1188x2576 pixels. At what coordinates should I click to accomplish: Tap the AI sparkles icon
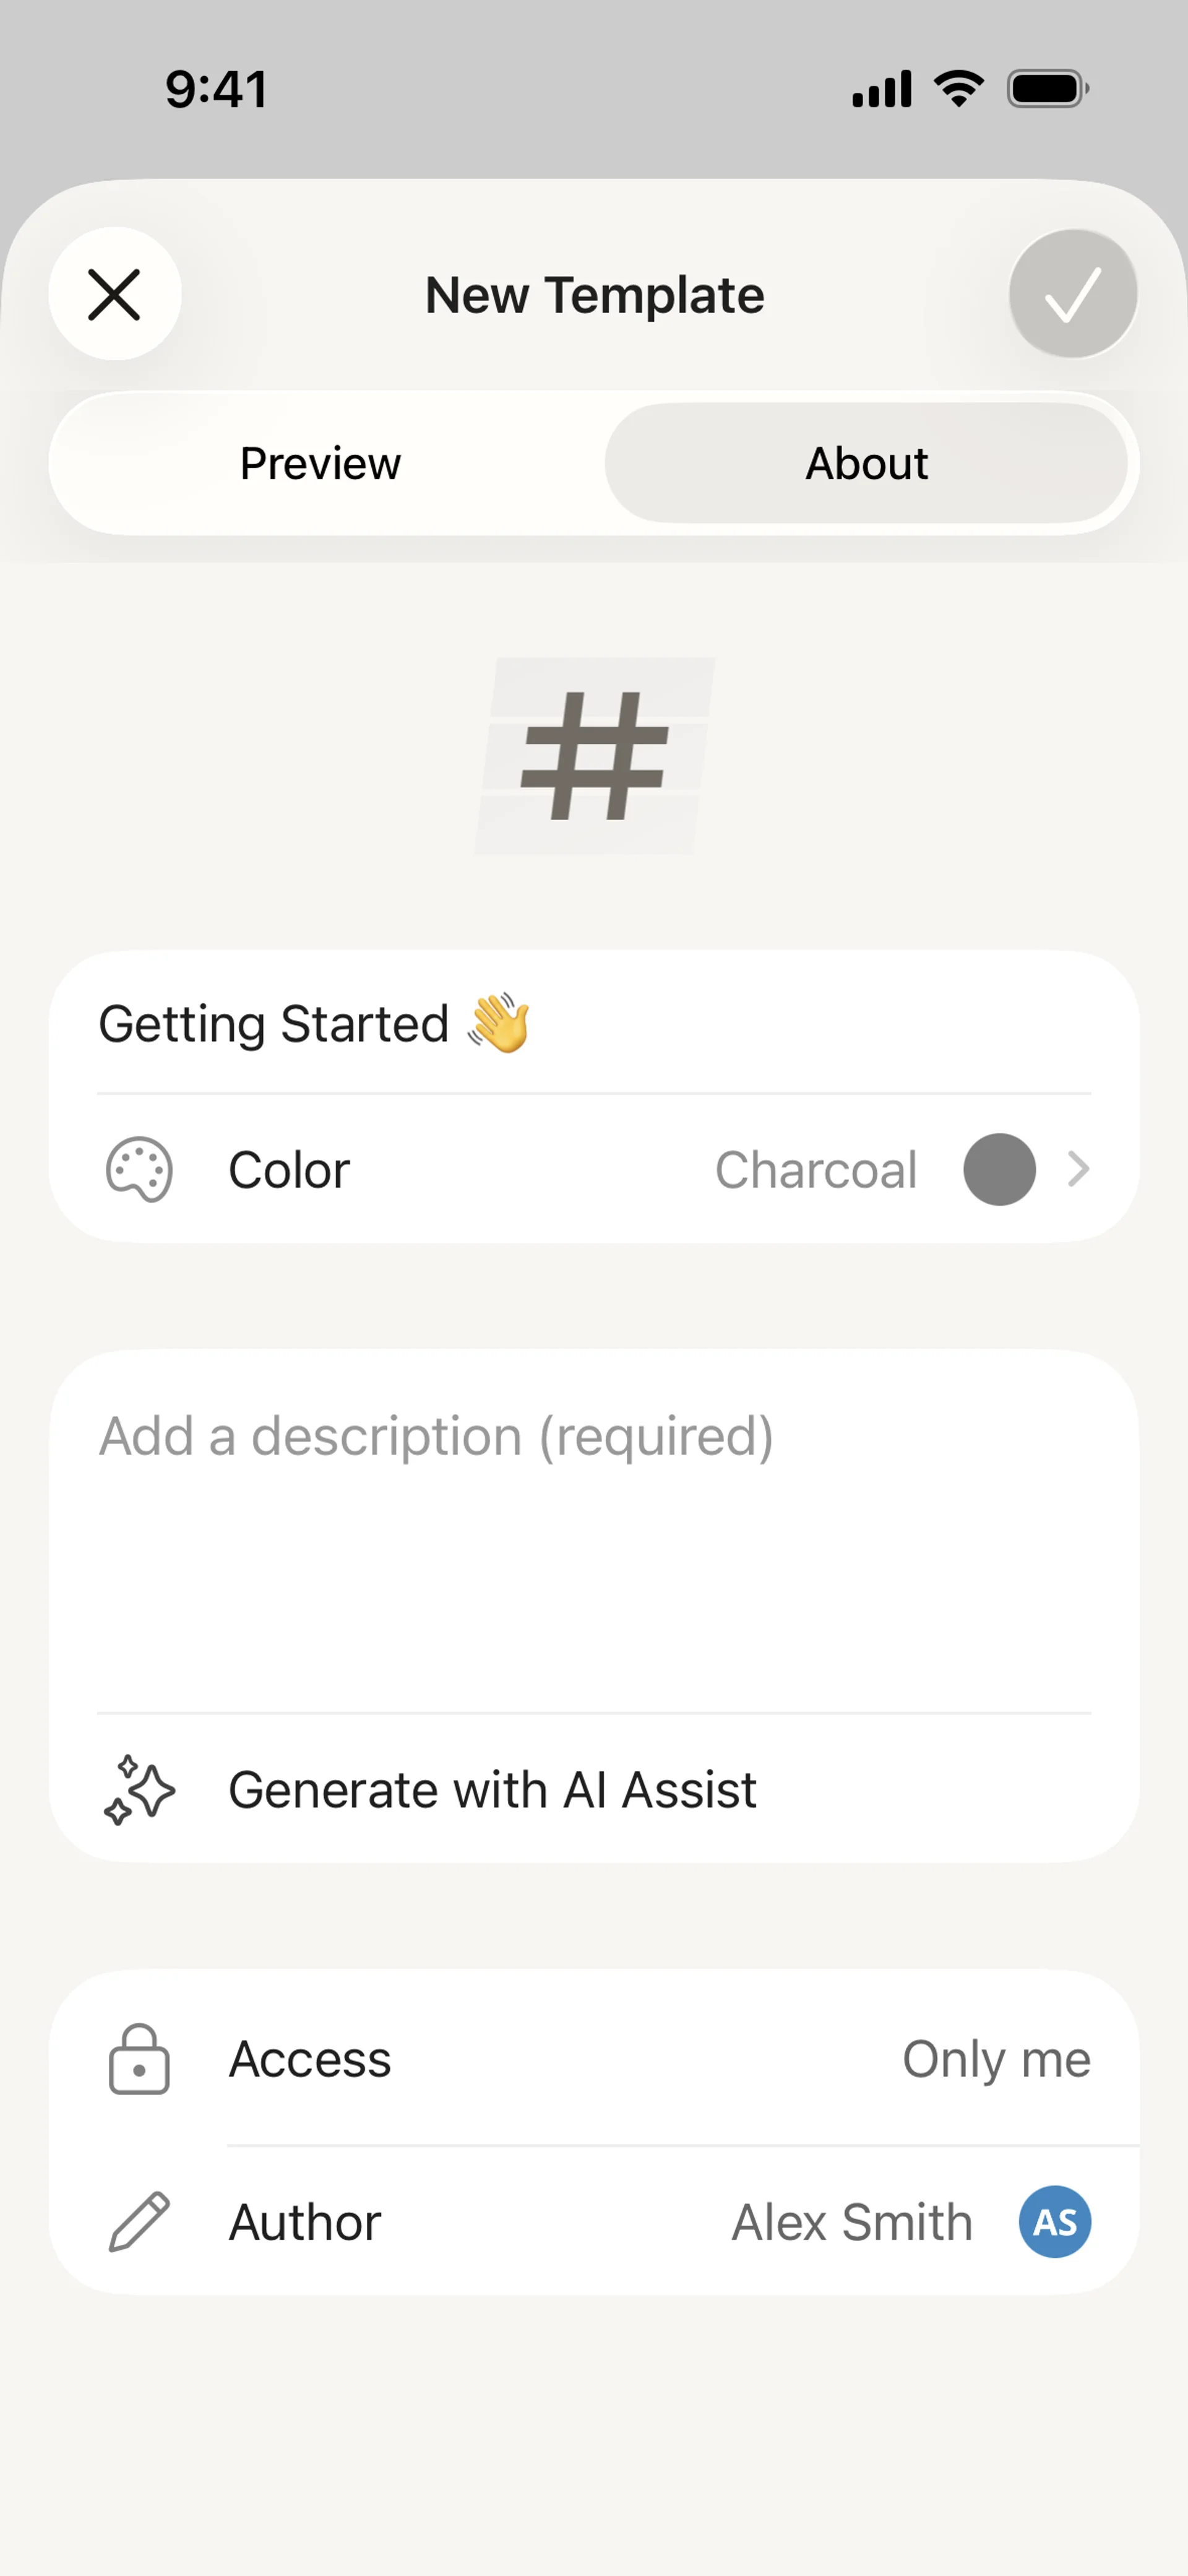click(139, 1789)
